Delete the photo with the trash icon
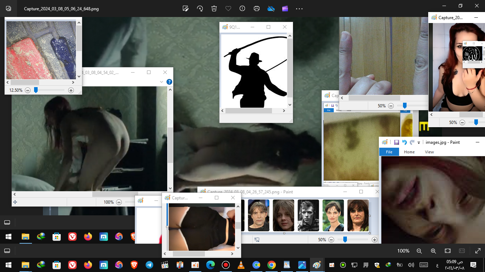Viewport: 485px width, 272px height. click(x=214, y=8)
